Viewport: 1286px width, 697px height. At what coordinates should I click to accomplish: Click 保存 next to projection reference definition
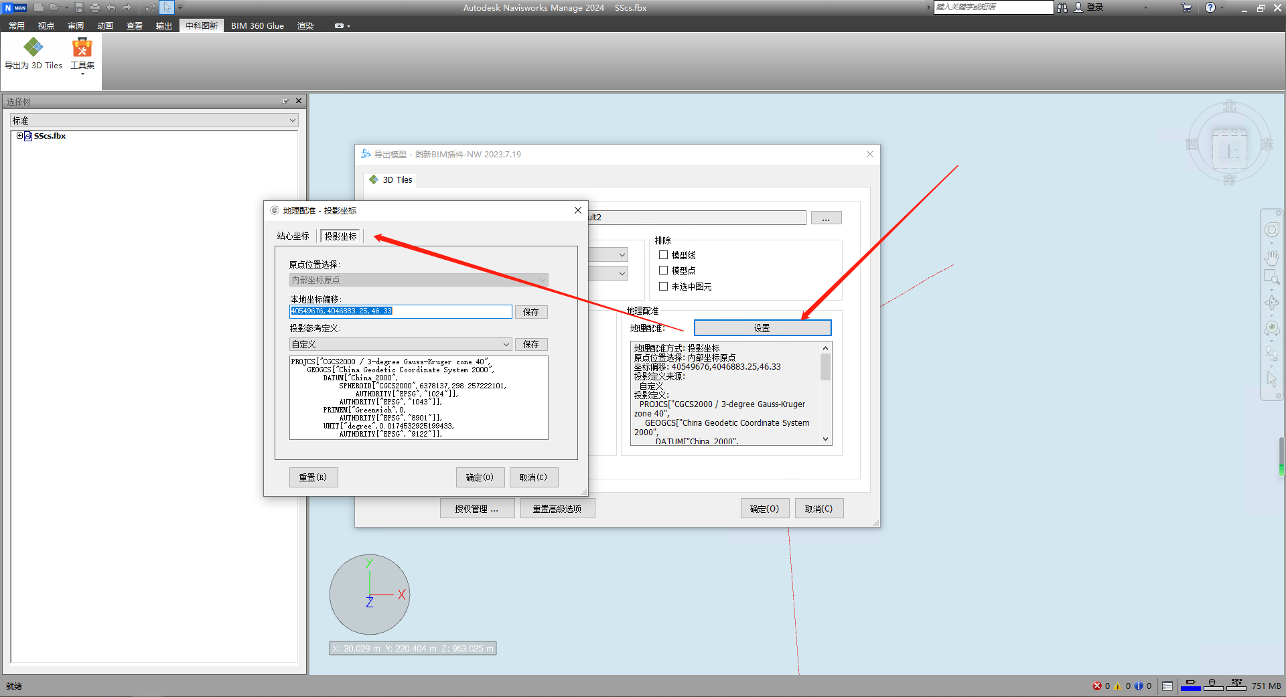click(531, 344)
